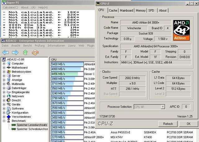Click the AIDA32 forward arrow icon

[15, 52]
